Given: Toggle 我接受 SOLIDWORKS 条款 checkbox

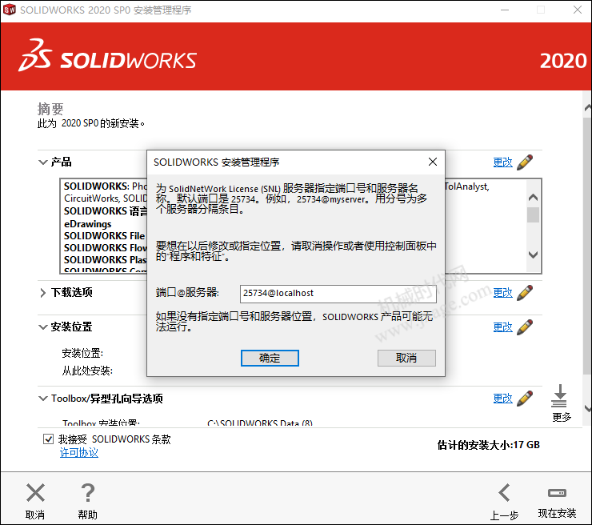Looking at the screenshot, I should 48,439.
